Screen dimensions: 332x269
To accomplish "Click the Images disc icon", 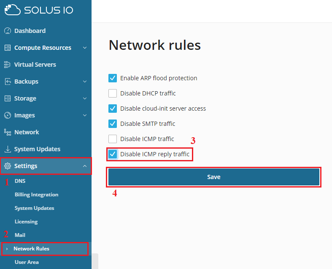I will pos(8,115).
